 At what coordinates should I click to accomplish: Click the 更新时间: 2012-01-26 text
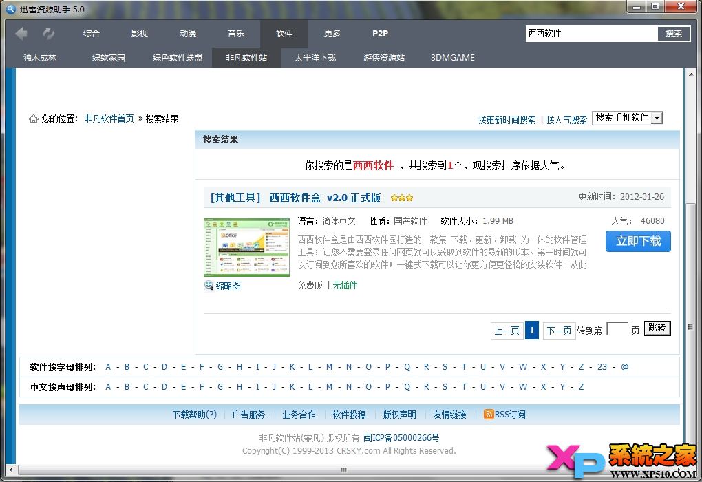point(621,197)
